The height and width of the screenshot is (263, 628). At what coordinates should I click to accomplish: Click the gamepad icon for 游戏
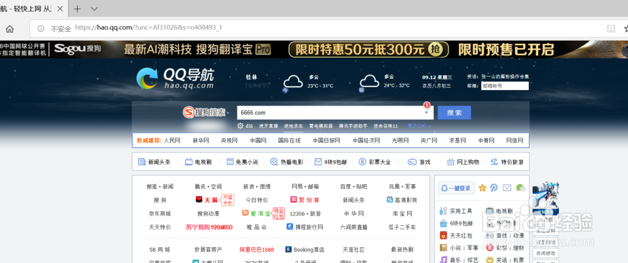tap(412, 162)
